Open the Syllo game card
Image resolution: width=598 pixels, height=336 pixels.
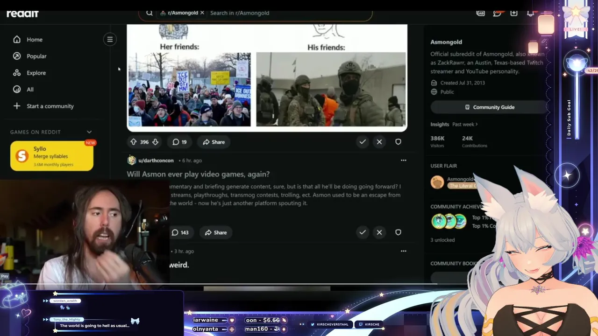[52, 156]
